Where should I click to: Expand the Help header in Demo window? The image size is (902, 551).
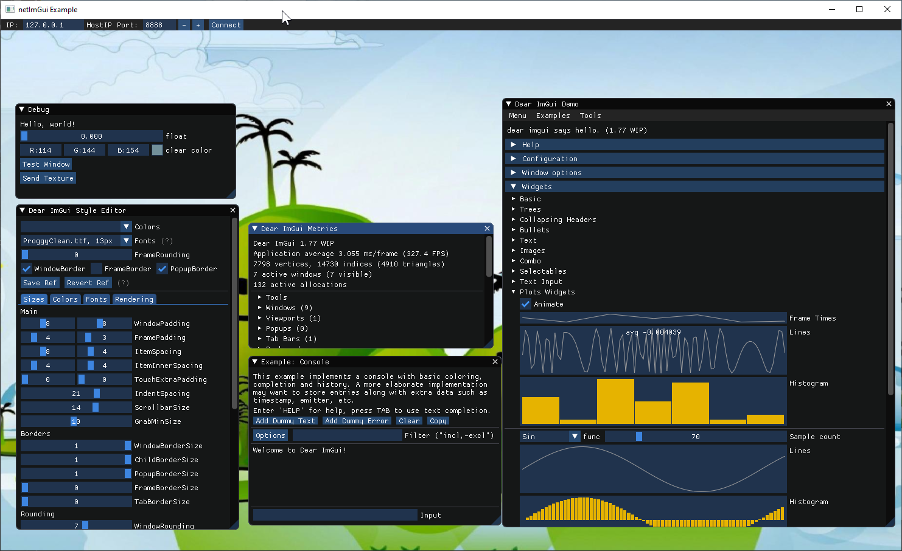(694, 145)
